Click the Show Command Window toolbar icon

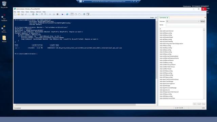84,14
